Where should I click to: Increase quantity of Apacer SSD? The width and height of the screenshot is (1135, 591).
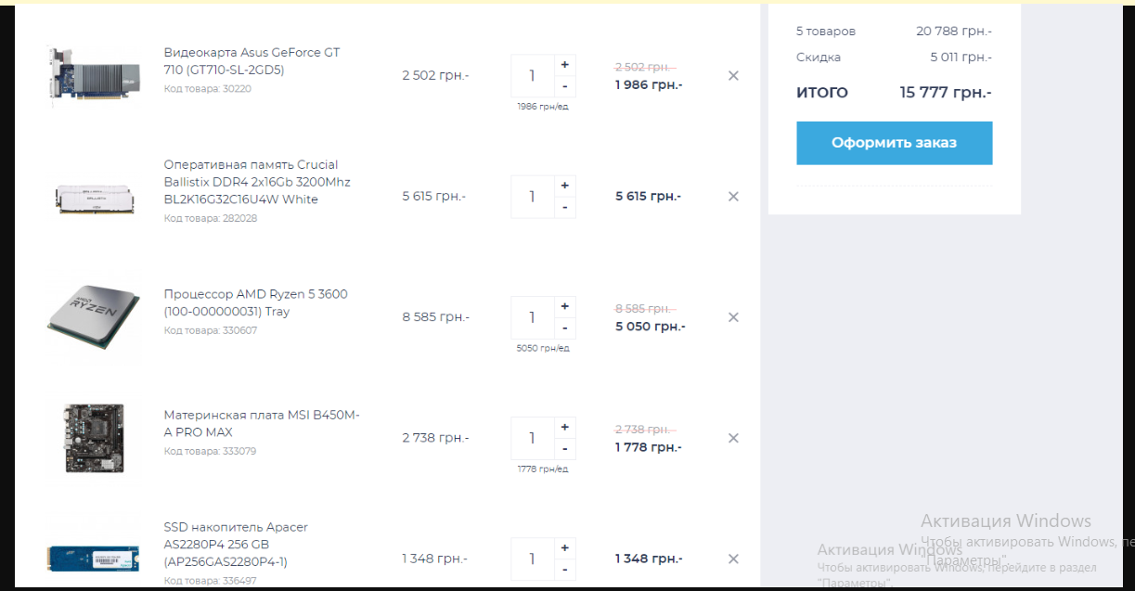coord(565,547)
